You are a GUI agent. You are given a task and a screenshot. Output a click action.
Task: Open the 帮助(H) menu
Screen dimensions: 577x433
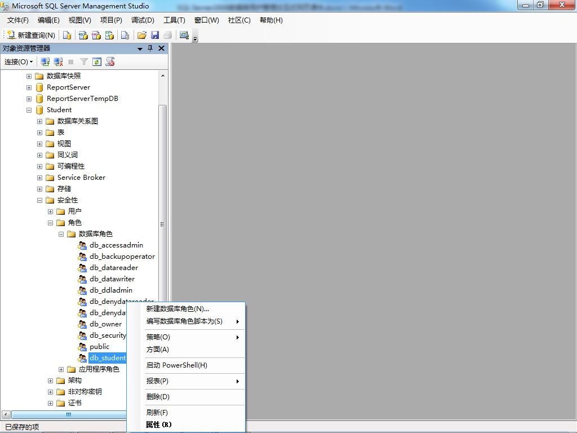[x=271, y=20]
